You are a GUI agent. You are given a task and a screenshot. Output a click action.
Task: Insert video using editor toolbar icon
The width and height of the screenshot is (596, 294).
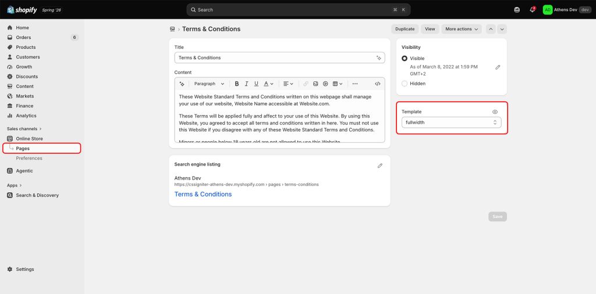(x=325, y=84)
